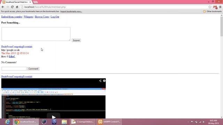The width and height of the screenshot is (223, 125).
Task: Click the power device tray icon
Action: tap(196, 122)
